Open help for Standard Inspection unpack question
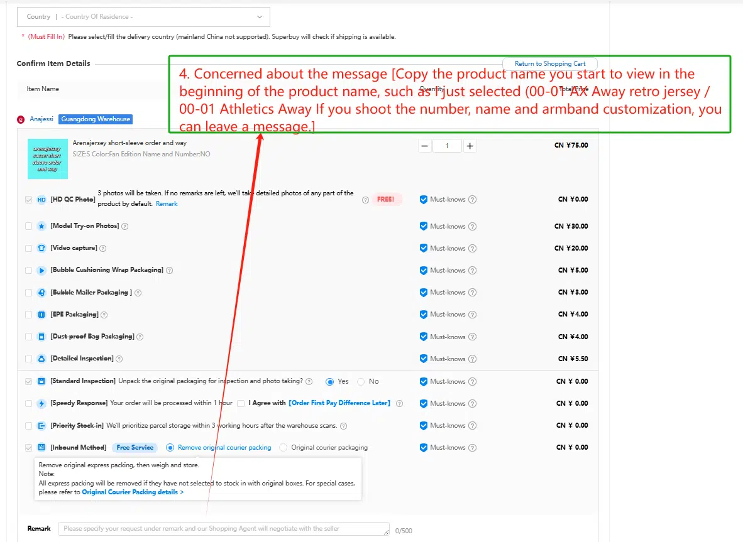Image resolution: width=743 pixels, height=542 pixels. pos(309,381)
